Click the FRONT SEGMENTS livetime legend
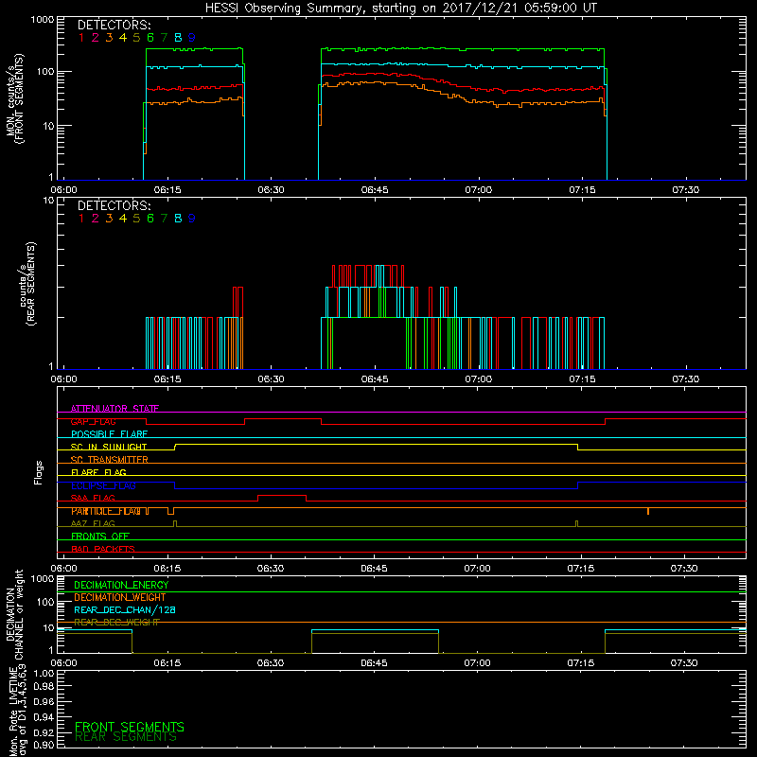757x757 pixels. pyautogui.click(x=130, y=727)
